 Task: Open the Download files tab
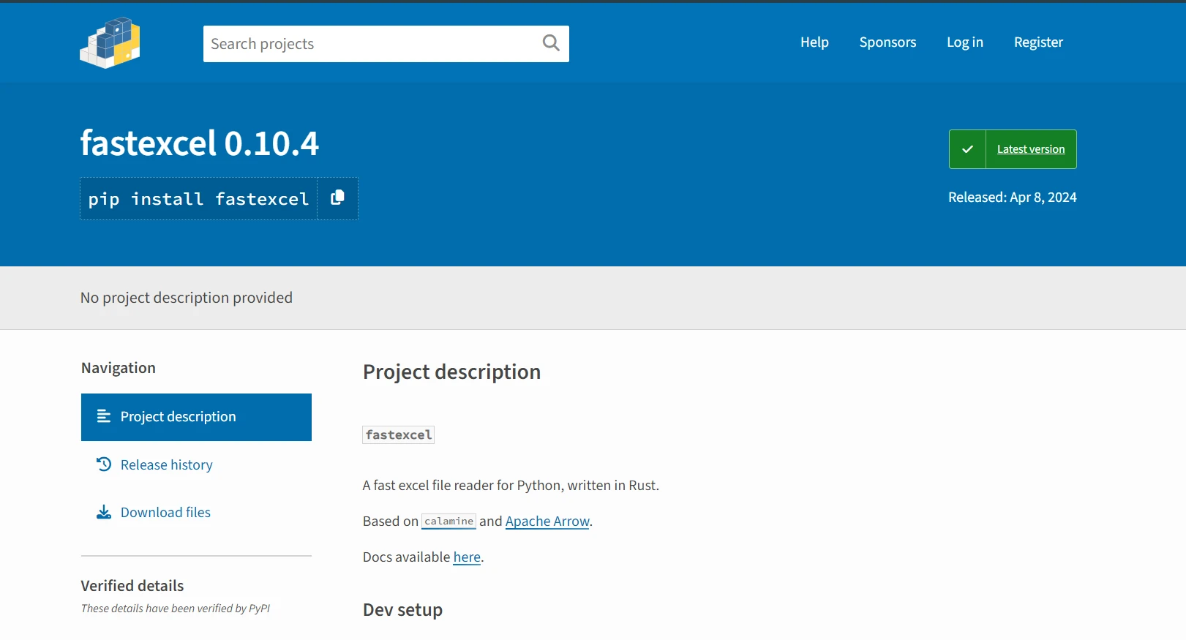(165, 513)
